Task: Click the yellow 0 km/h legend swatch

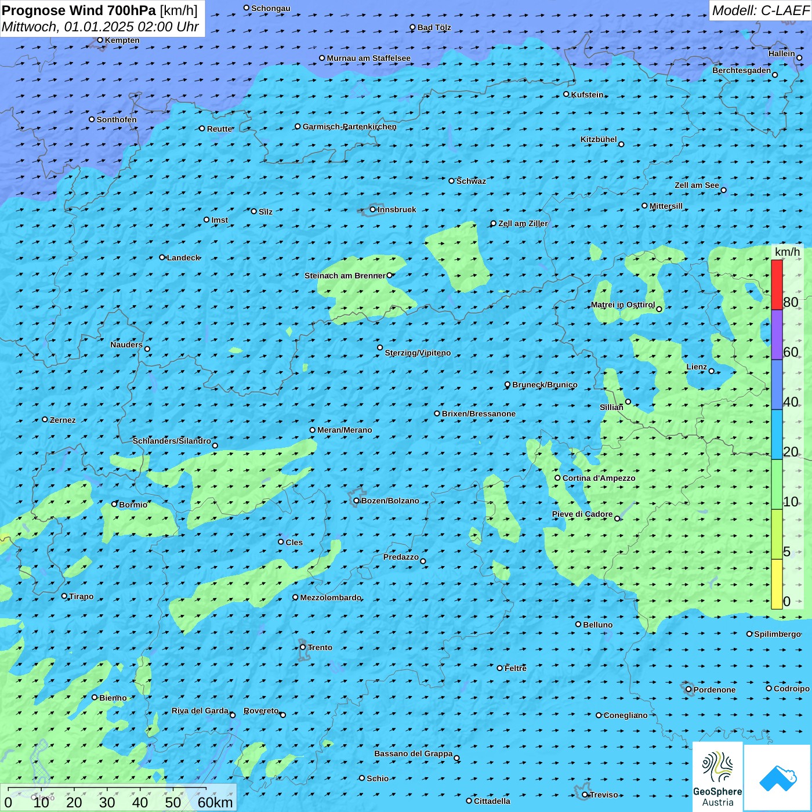Action: pyautogui.click(x=777, y=584)
